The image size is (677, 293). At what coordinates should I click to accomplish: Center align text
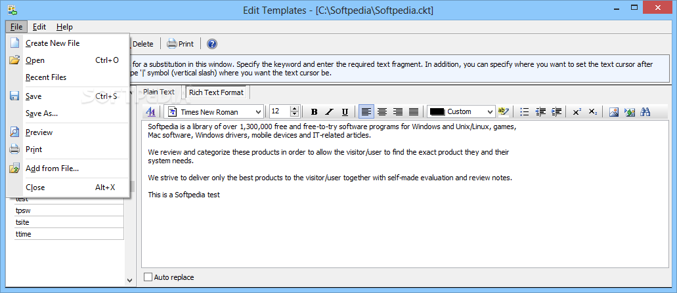[x=382, y=112]
